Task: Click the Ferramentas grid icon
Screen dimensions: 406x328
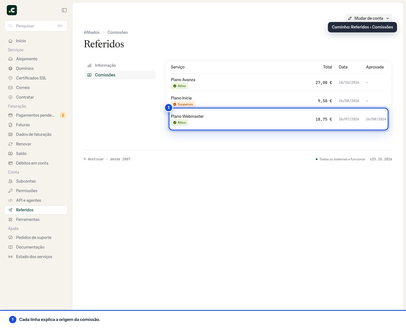Action: coord(10,220)
